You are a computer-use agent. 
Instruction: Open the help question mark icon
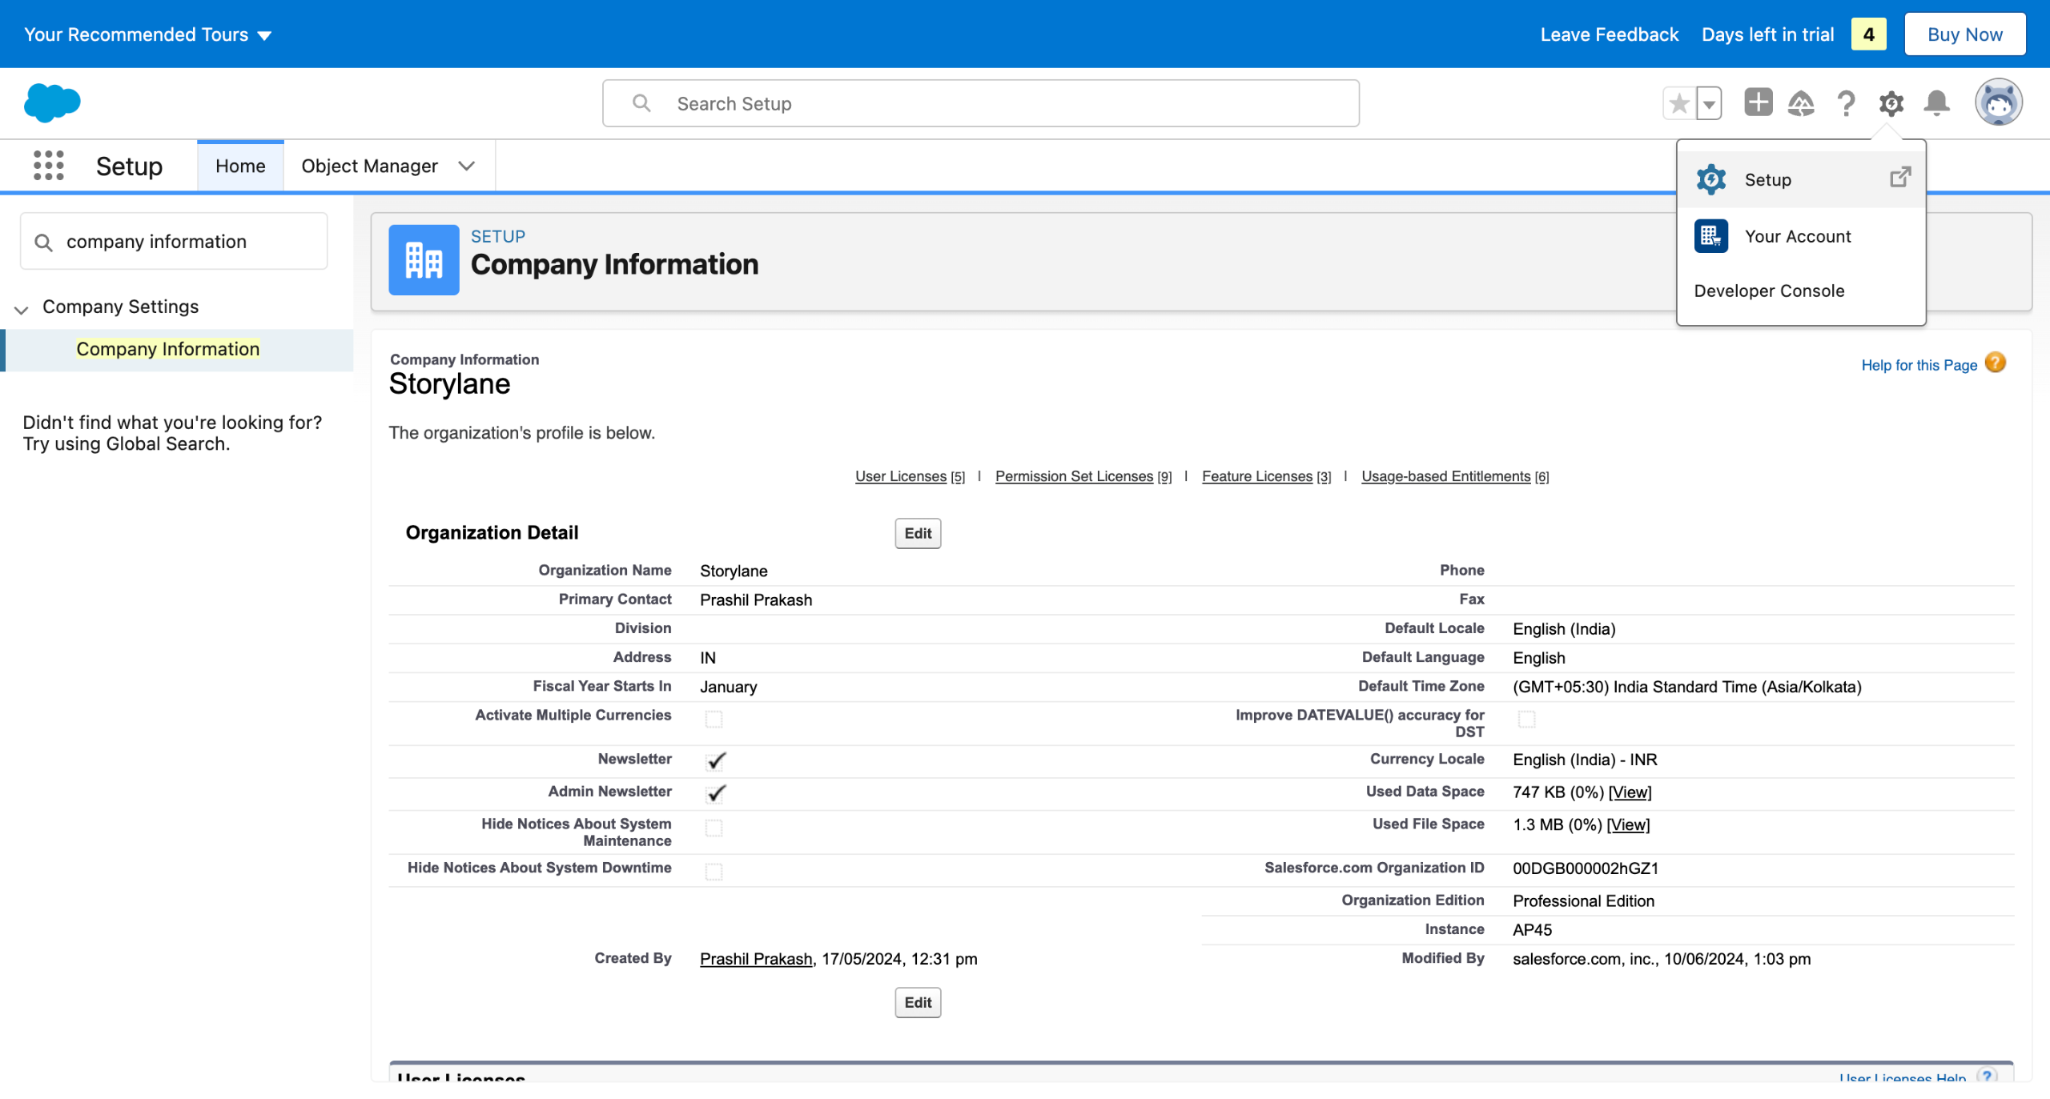click(x=1846, y=103)
